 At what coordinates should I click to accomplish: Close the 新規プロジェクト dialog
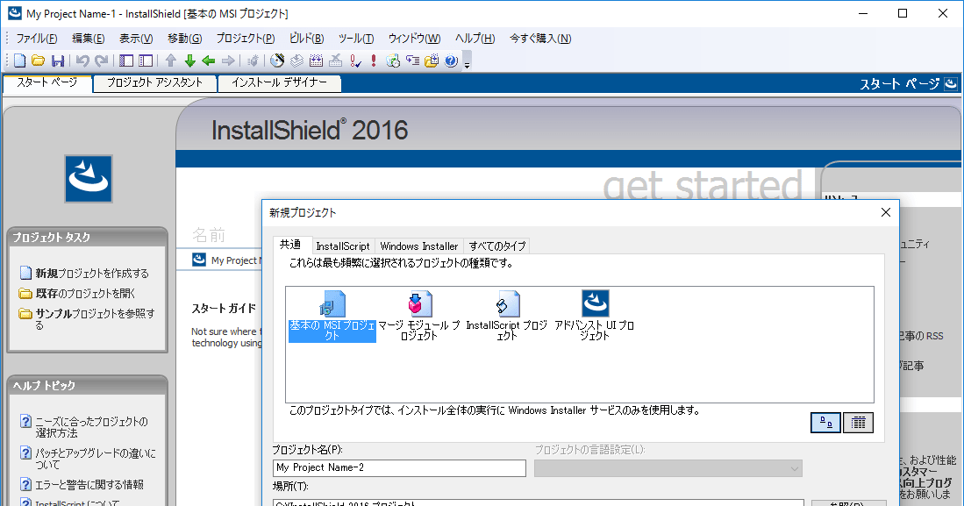pyautogui.click(x=885, y=212)
